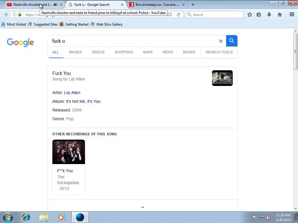Open the Lily Allen song video thumbnail

click(222, 78)
